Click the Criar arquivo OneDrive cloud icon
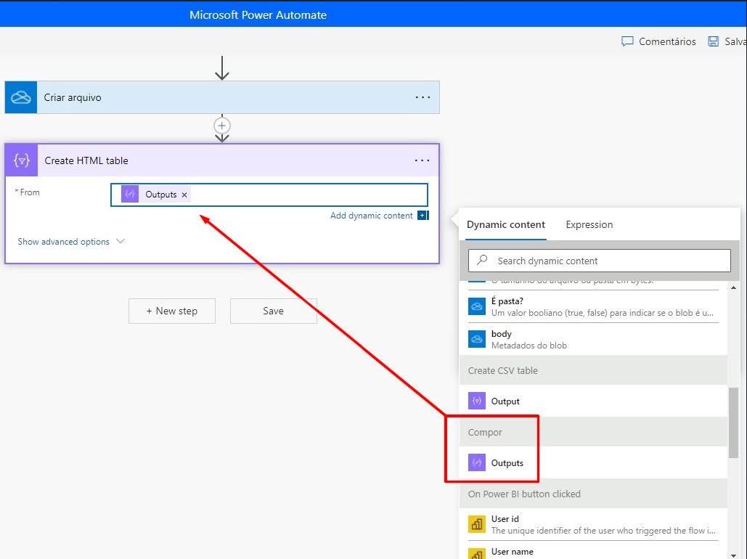Viewport: 747px width, 559px height. pos(21,97)
